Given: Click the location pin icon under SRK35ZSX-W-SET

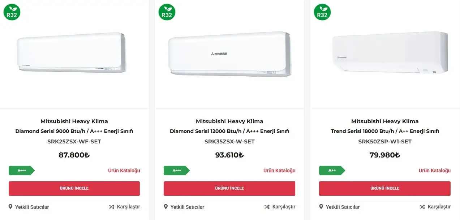Looking at the screenshot, I should [x=166, y=207].
